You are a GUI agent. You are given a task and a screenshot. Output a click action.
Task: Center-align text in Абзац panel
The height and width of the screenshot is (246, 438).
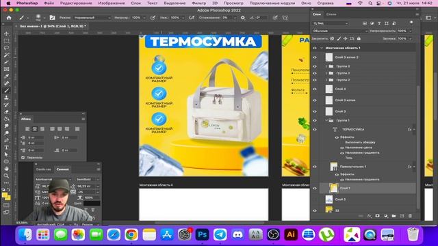(35, 129)
